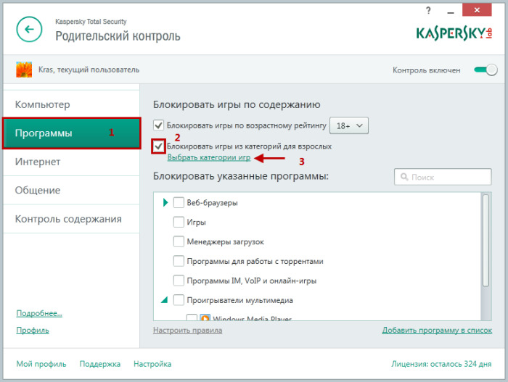The height and width of the screenshot is (382, 508).
Task: Check the Игры category box
Action: click(x=179, y=222)
